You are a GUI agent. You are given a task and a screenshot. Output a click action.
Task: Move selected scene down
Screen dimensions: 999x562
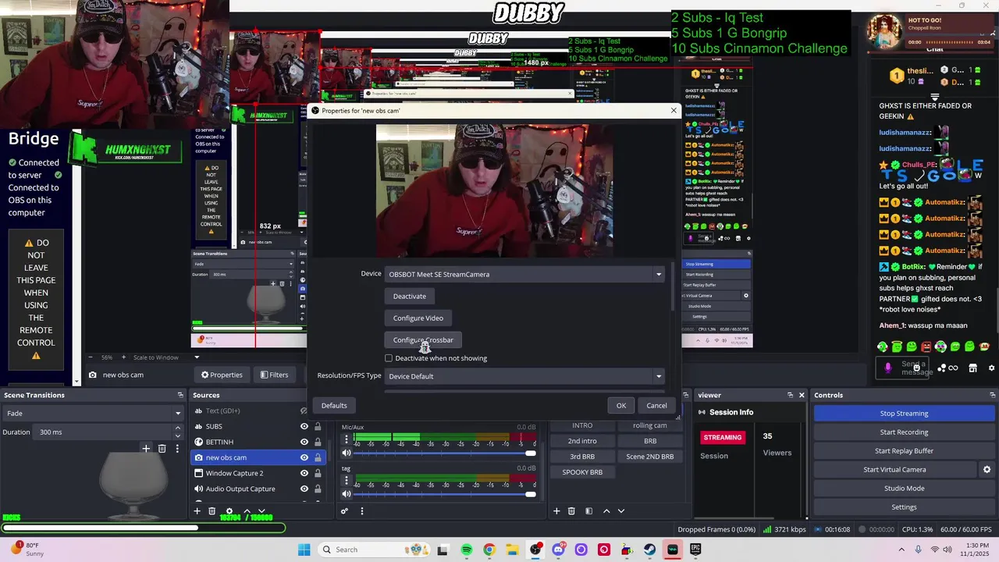[621, 511]
